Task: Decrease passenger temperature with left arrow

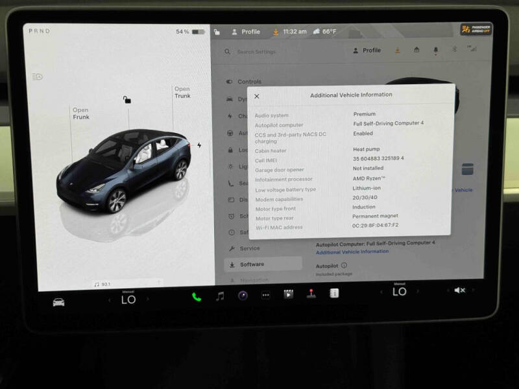Action: tap(381, 292)
